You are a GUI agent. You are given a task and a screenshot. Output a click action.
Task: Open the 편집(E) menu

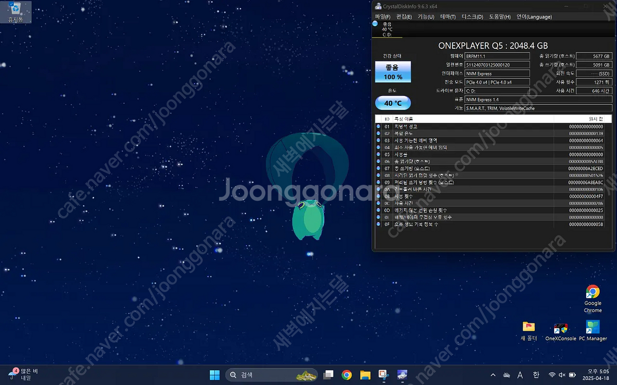(x=404, y=17)
